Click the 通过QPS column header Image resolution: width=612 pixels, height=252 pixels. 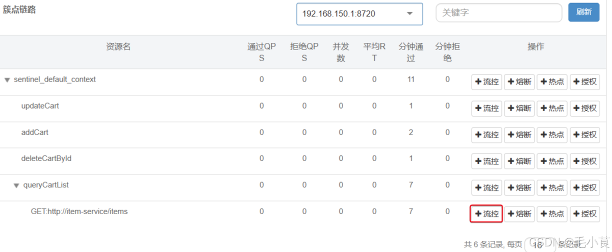pos(262,52)
